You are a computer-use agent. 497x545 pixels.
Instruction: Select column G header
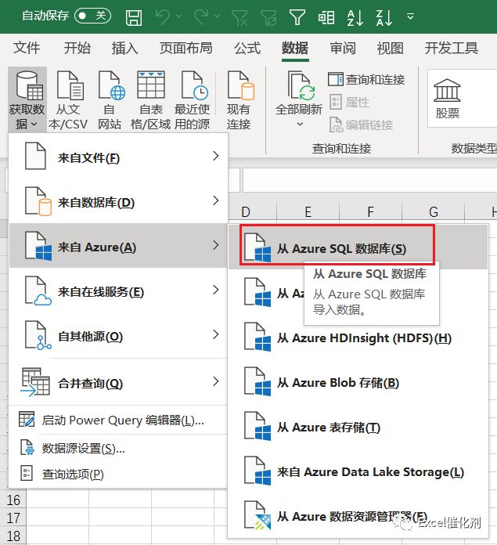click(x=433, y=211)
